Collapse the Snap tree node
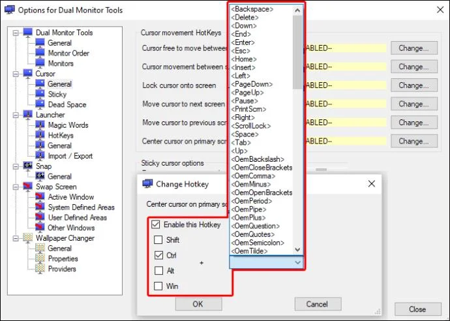 point(16,166)
